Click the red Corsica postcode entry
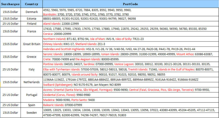The height and width of the screenshot is (118, 219). click(49, 34)
